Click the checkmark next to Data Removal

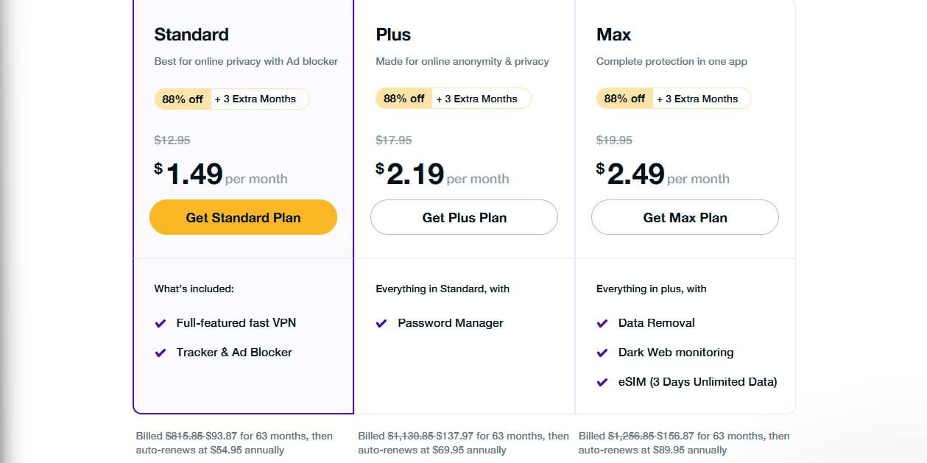[602, 322]
